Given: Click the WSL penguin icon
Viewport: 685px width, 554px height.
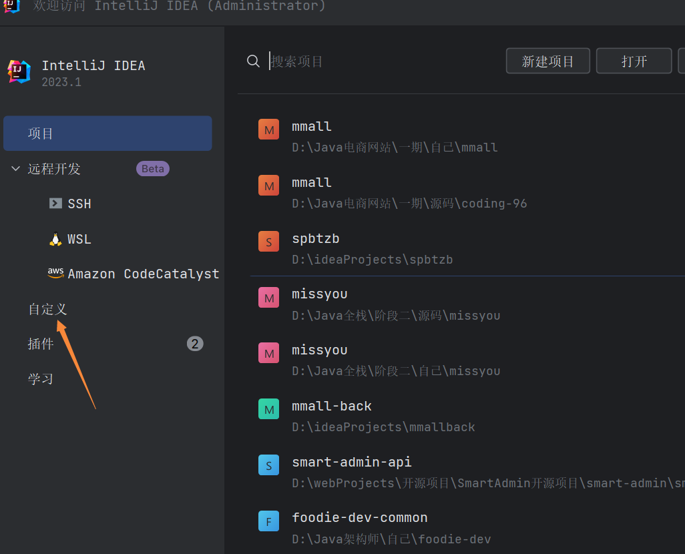Looking at the screenshot, I should tap(55, 239).
